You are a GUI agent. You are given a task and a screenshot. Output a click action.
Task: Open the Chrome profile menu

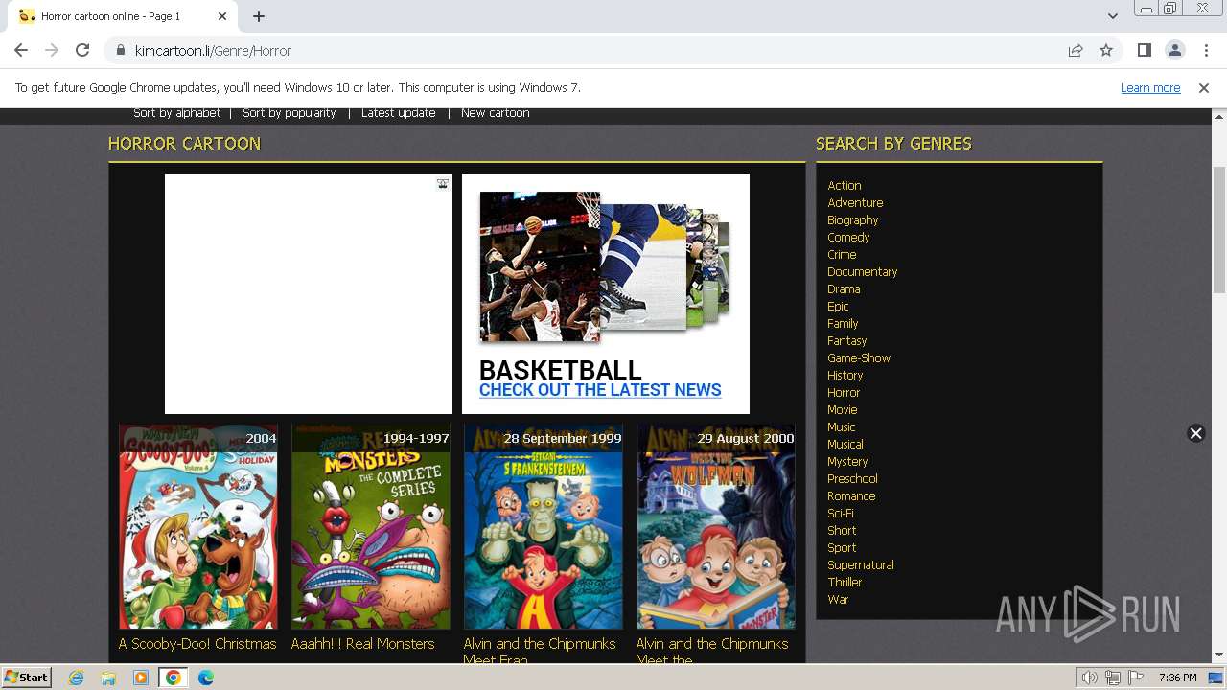point(1174,51)
